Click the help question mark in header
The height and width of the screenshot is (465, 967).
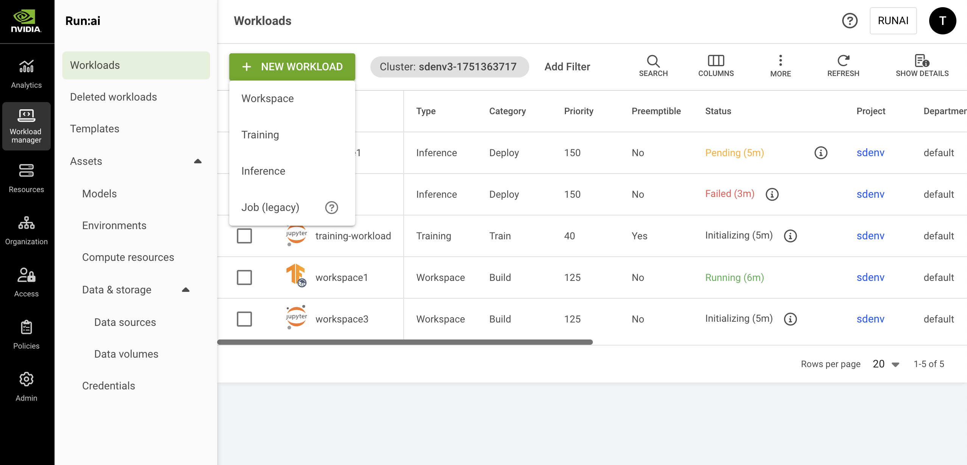tap(849, 21)
